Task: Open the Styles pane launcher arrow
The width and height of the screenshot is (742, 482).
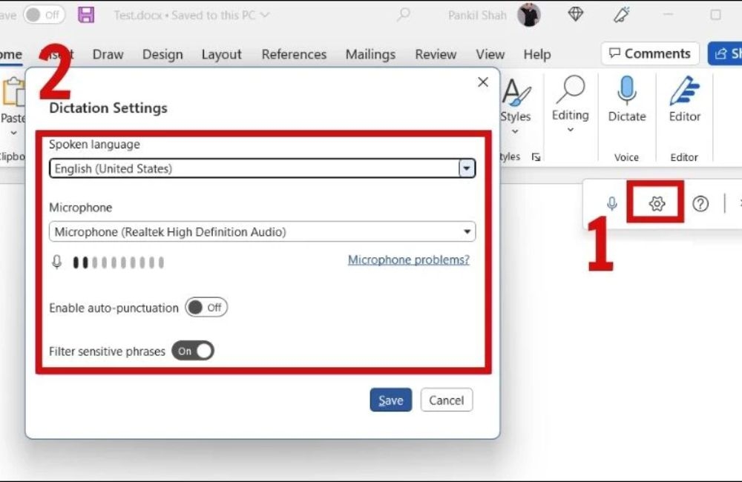Action: pyautogui.click(x=536, y=157)
